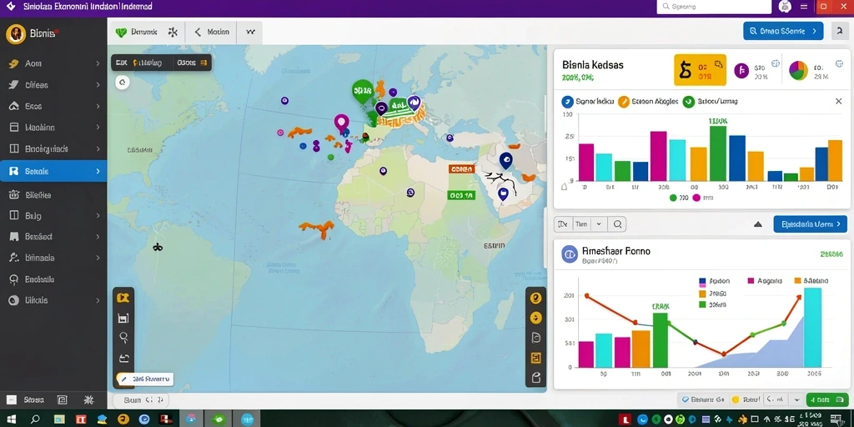Click the bird icon beside Cifees
854x427 pixels.
click(14, 85)
